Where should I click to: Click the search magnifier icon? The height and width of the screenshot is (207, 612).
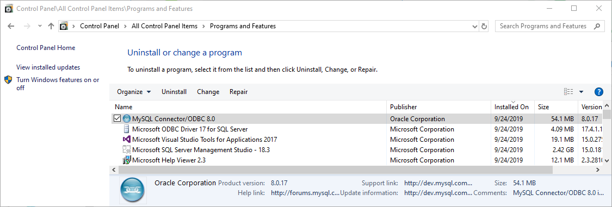(597, 26)
